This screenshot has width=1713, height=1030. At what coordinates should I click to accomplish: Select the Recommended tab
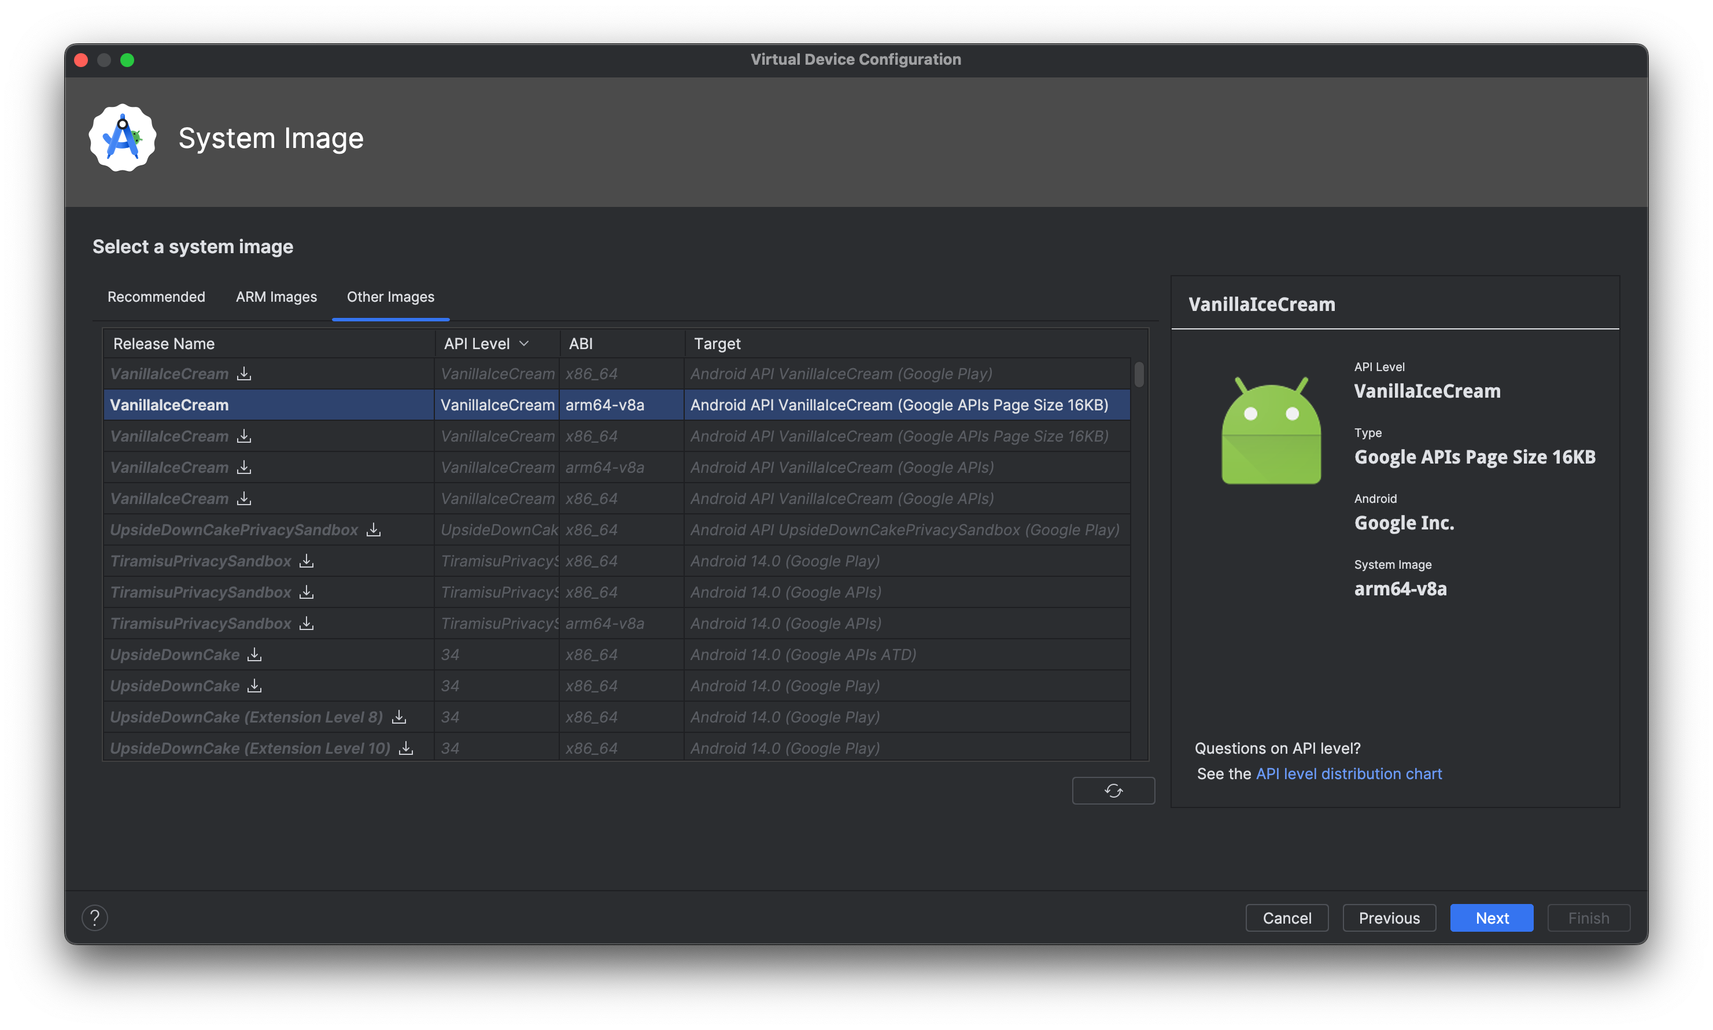[x=156, y=296]
